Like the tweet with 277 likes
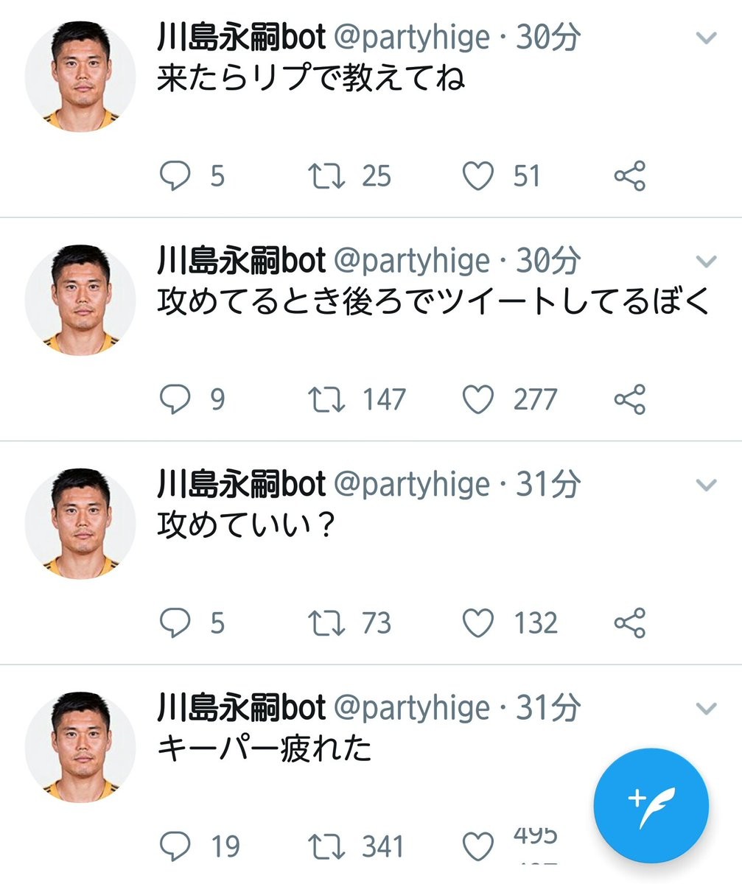 point(477,400)
